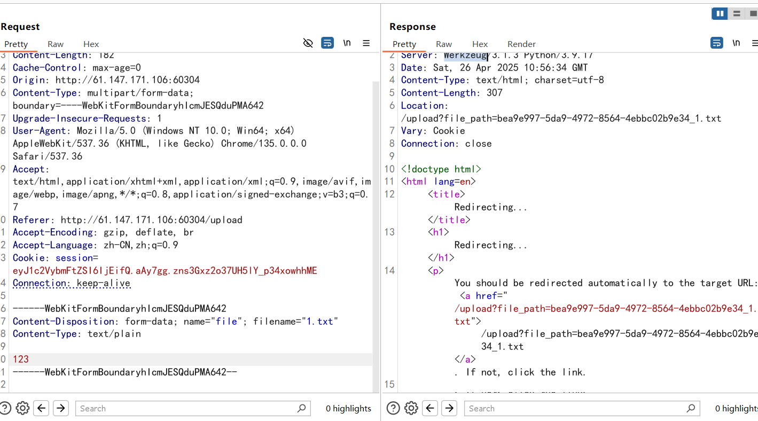Click the Request panel title
This screenshot has height=421, width=758.
(x=20, y=26)
